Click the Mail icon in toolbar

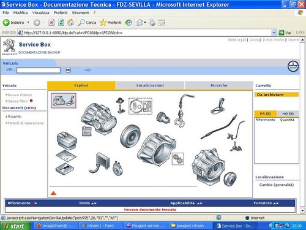(140, 23)
